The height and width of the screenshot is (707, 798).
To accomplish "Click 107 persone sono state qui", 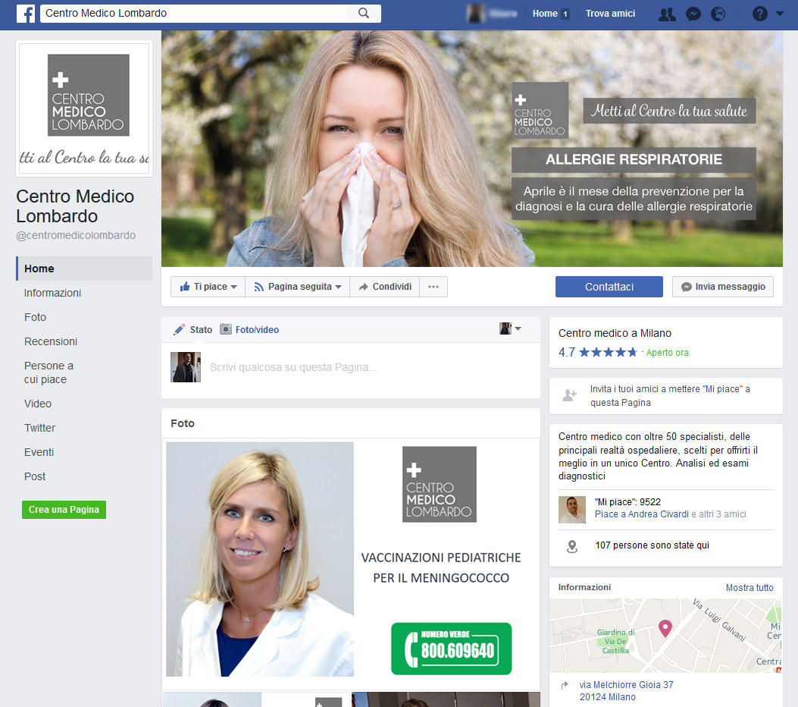I will (652, 545).
